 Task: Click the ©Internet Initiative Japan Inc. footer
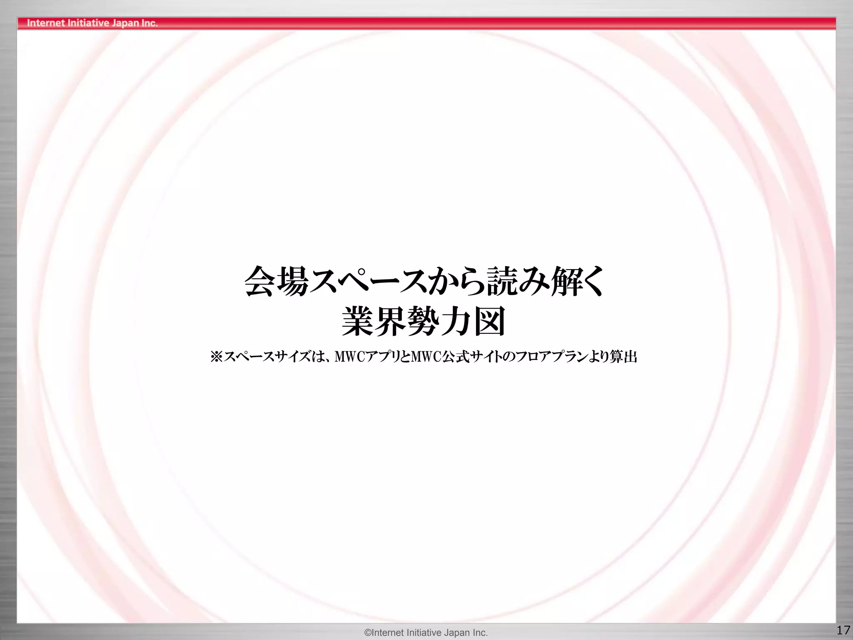click(426, 632)
